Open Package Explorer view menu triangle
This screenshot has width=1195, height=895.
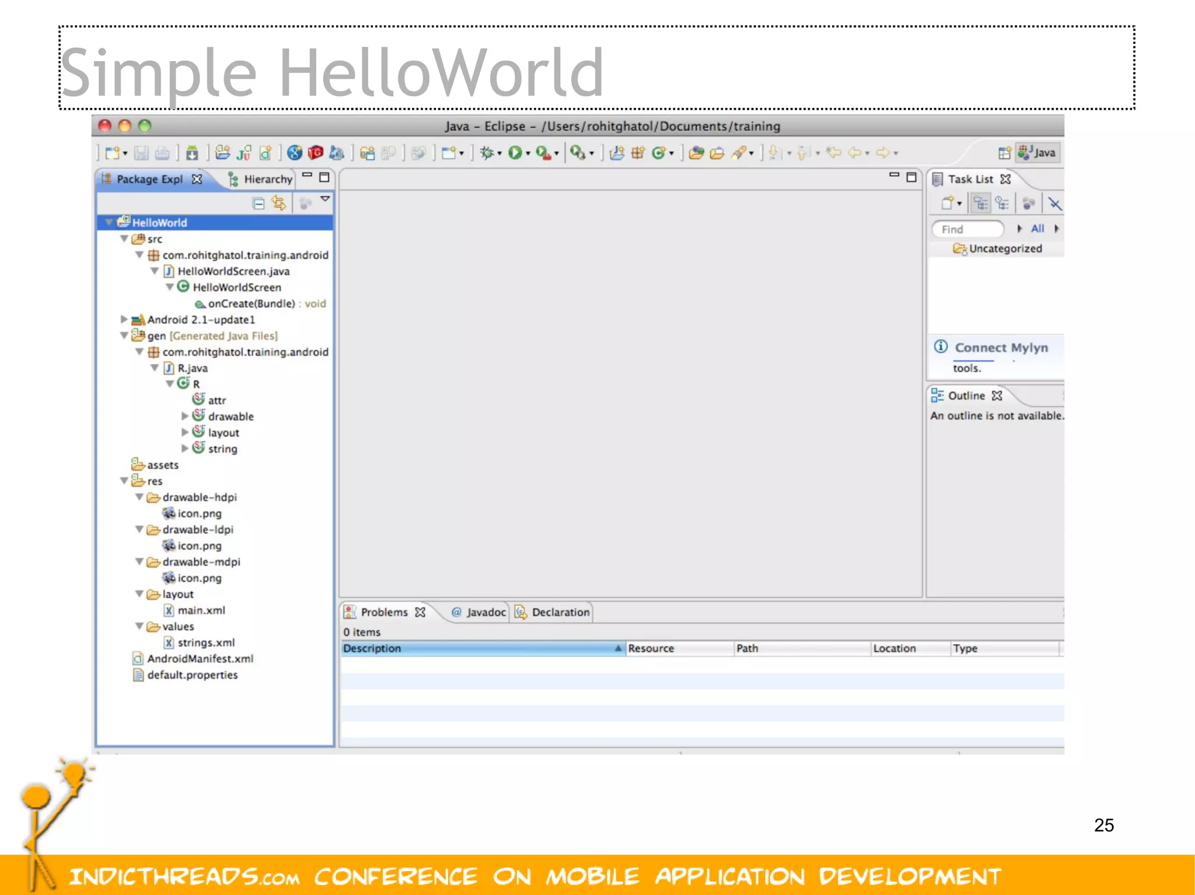coord(325,199)
